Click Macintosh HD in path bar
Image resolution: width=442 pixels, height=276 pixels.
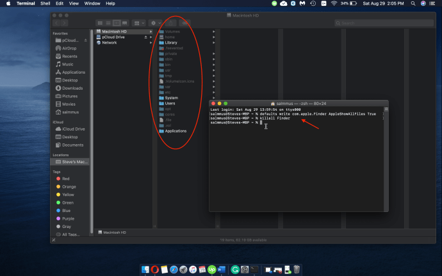point(112,232)
